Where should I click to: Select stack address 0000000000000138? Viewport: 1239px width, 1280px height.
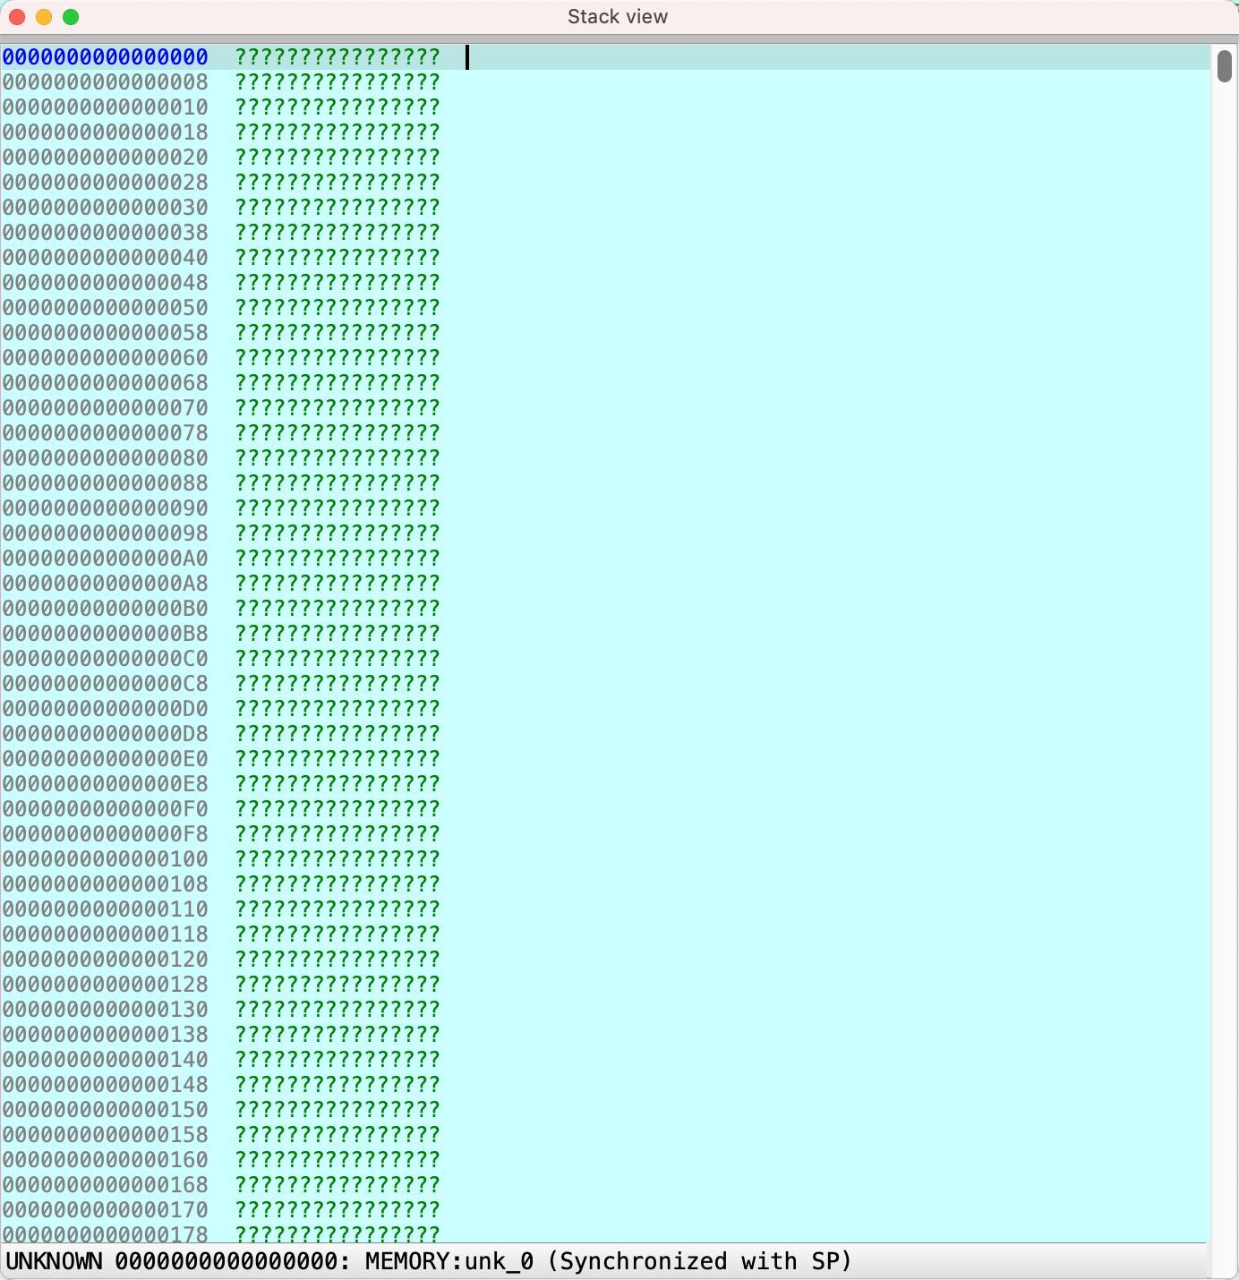[x=106, y=1035]
